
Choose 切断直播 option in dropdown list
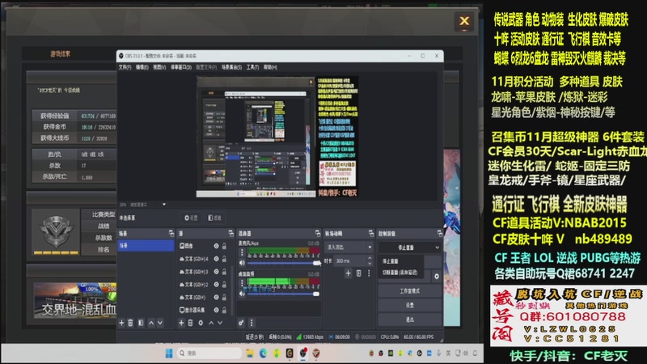coord(400,273)
